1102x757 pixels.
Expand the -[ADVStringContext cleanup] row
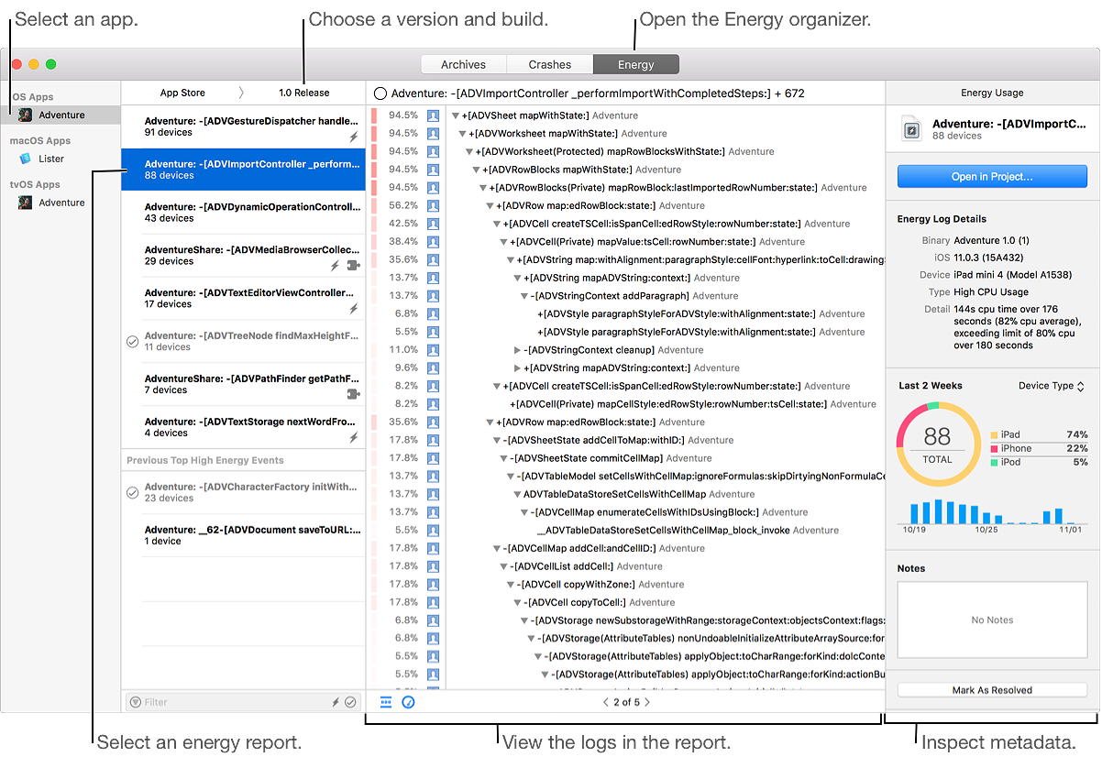click(518, 350)
